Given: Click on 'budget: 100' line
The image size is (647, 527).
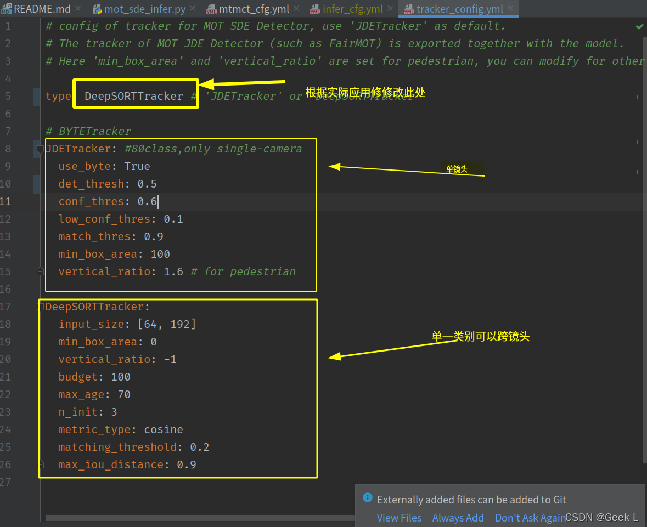Looking at the screenshot, I should click(94, 377).
